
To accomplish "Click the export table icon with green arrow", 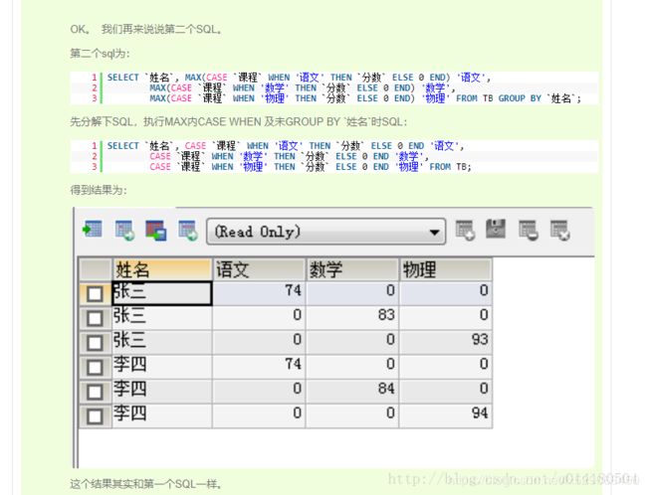I will pos(92,230).
